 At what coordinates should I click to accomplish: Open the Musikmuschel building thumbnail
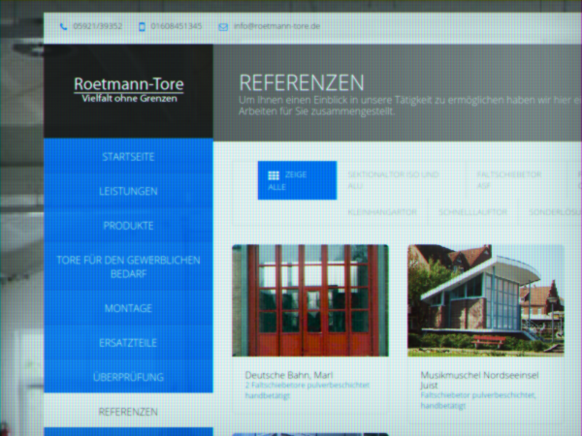point(486,300)
